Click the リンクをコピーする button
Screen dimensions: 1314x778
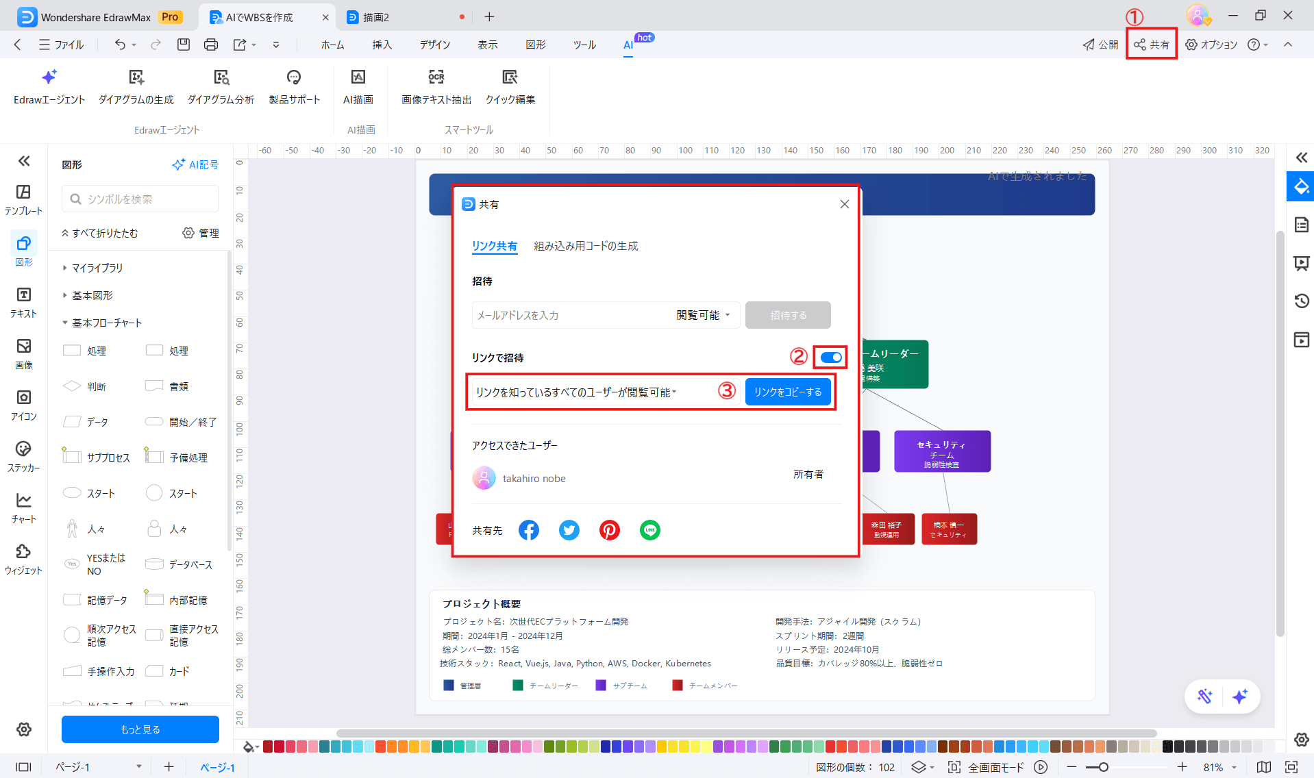tap(788, 392)
